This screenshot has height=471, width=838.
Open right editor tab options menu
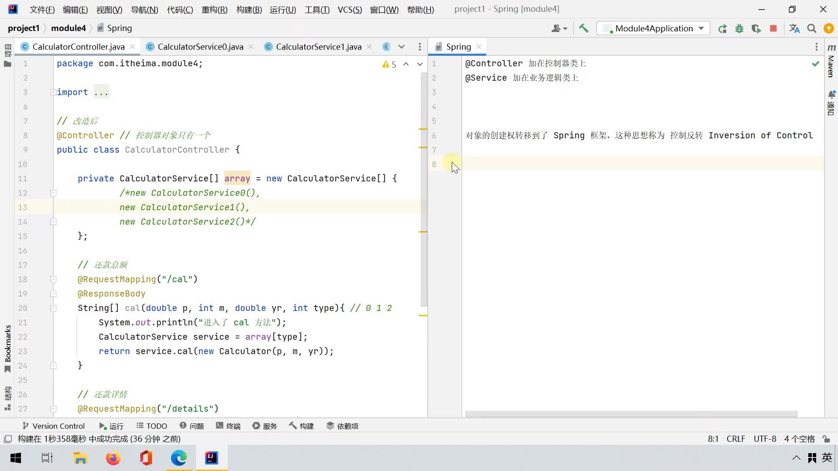click(x=817, y=47)
